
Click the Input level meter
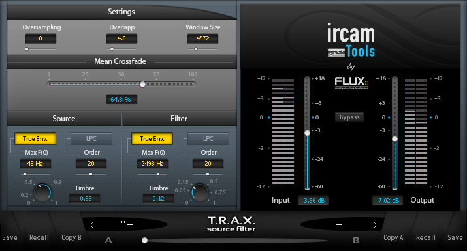[283, 132]
